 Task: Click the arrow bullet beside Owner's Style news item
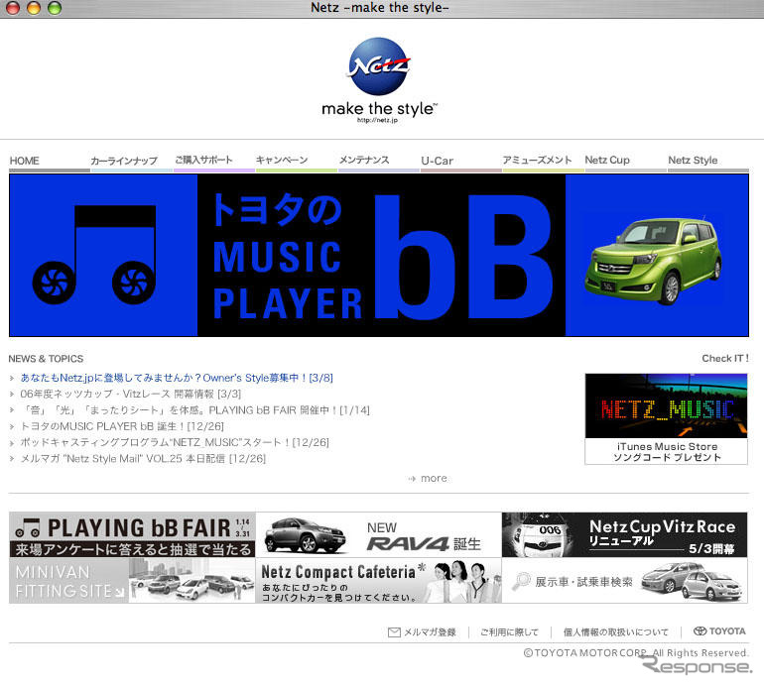12,378
